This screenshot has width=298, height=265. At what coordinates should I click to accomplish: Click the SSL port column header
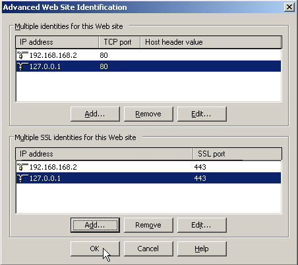pyautogui.click(x=237, y=154)
